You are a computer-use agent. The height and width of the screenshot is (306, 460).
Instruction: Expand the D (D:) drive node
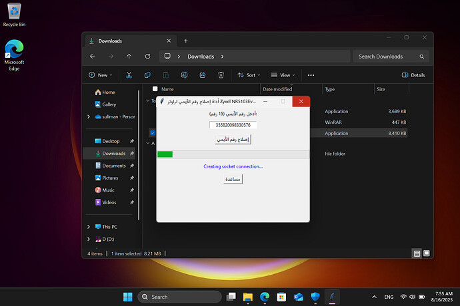[x=89, y=238]
